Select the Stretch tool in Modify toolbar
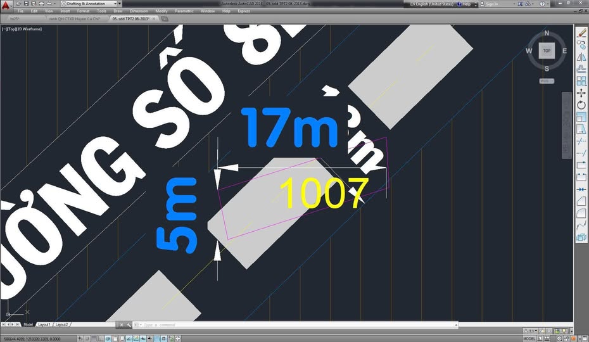589x342 pixels. pyautogui.click(x=581, y=129)
